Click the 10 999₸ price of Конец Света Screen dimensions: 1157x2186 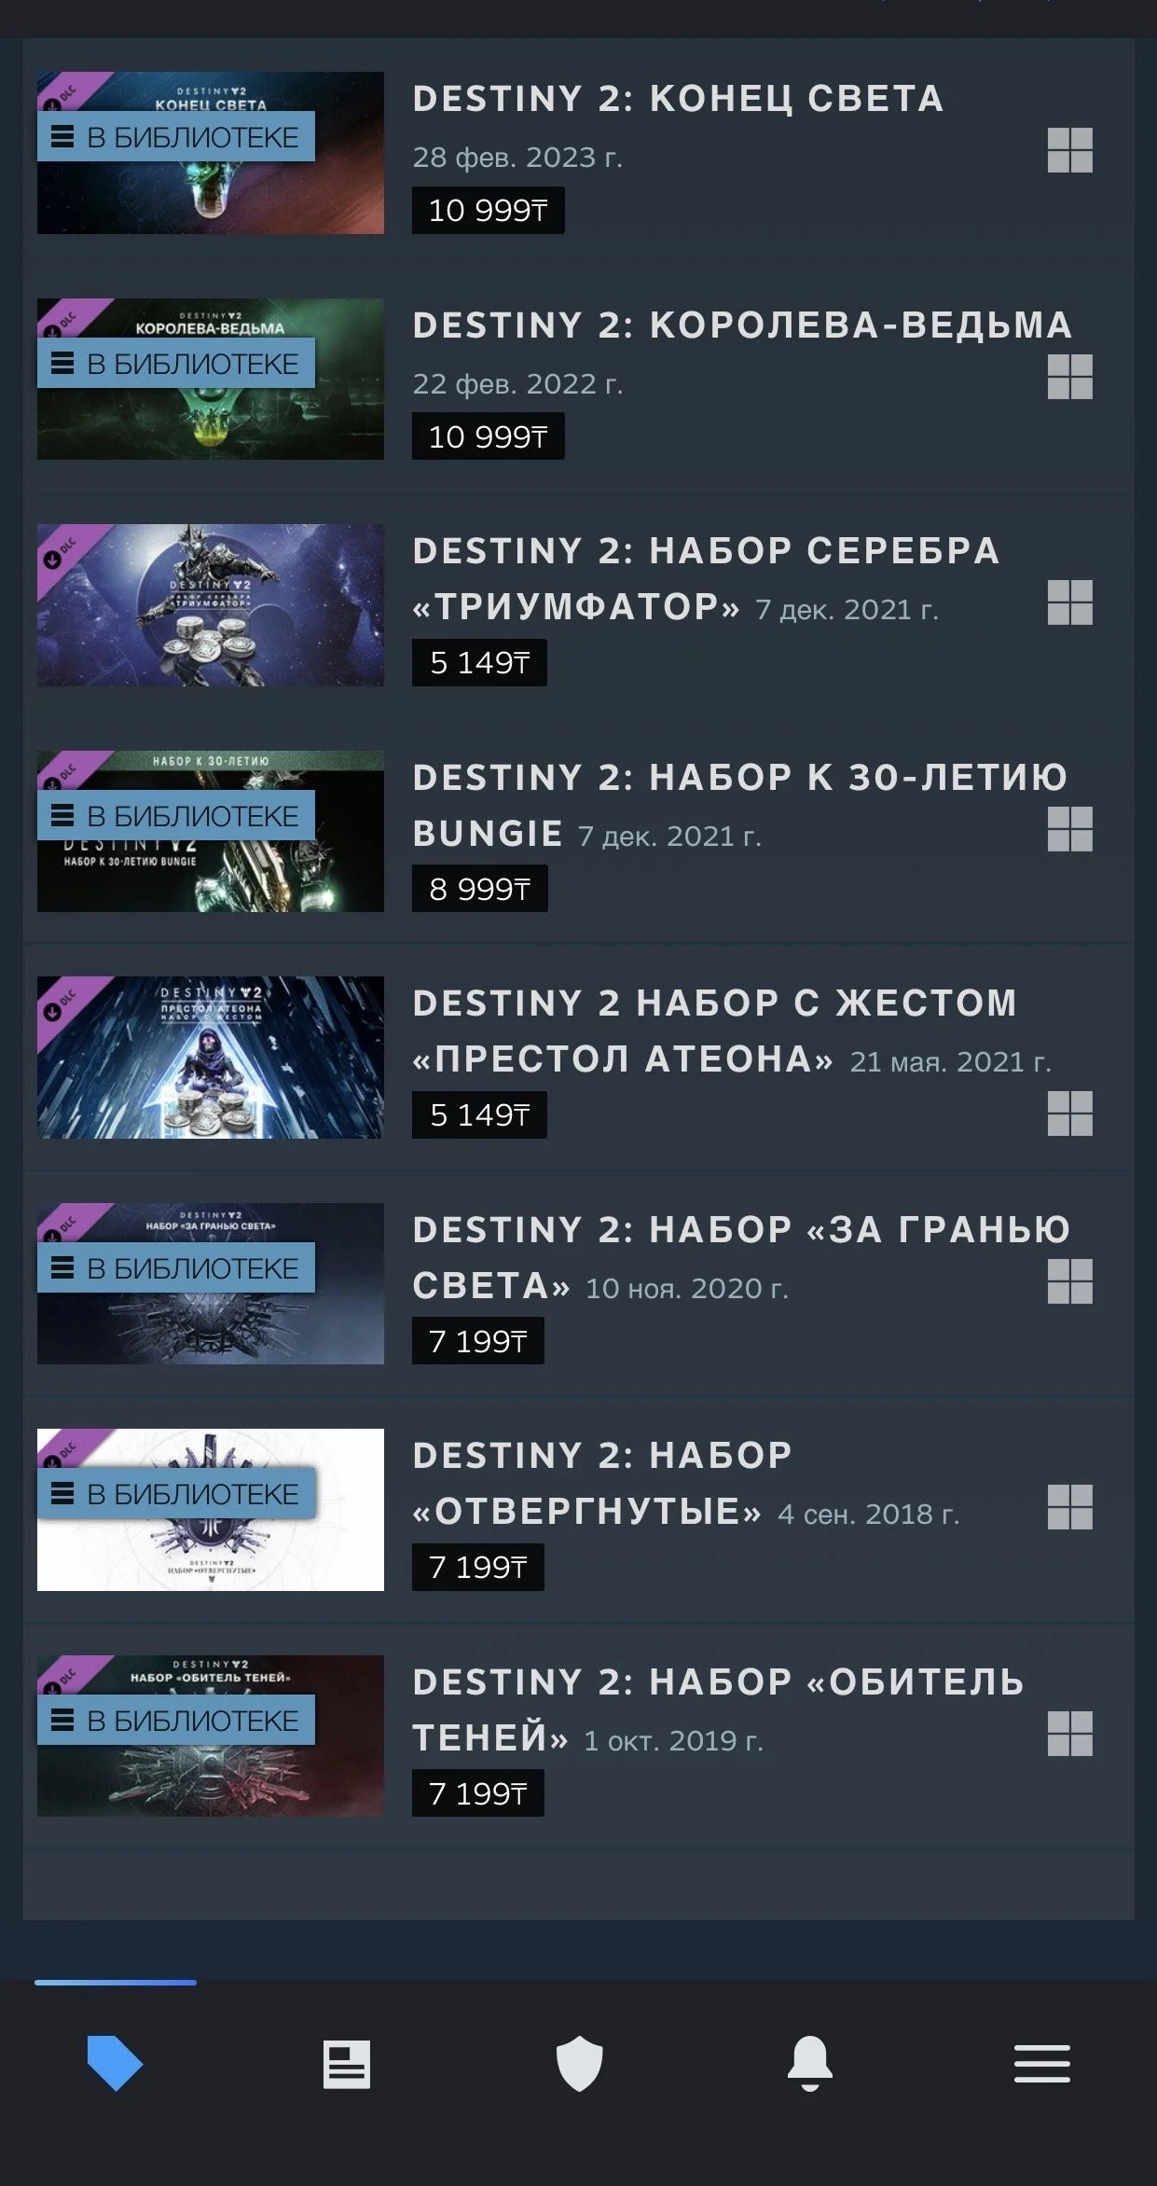489,210
